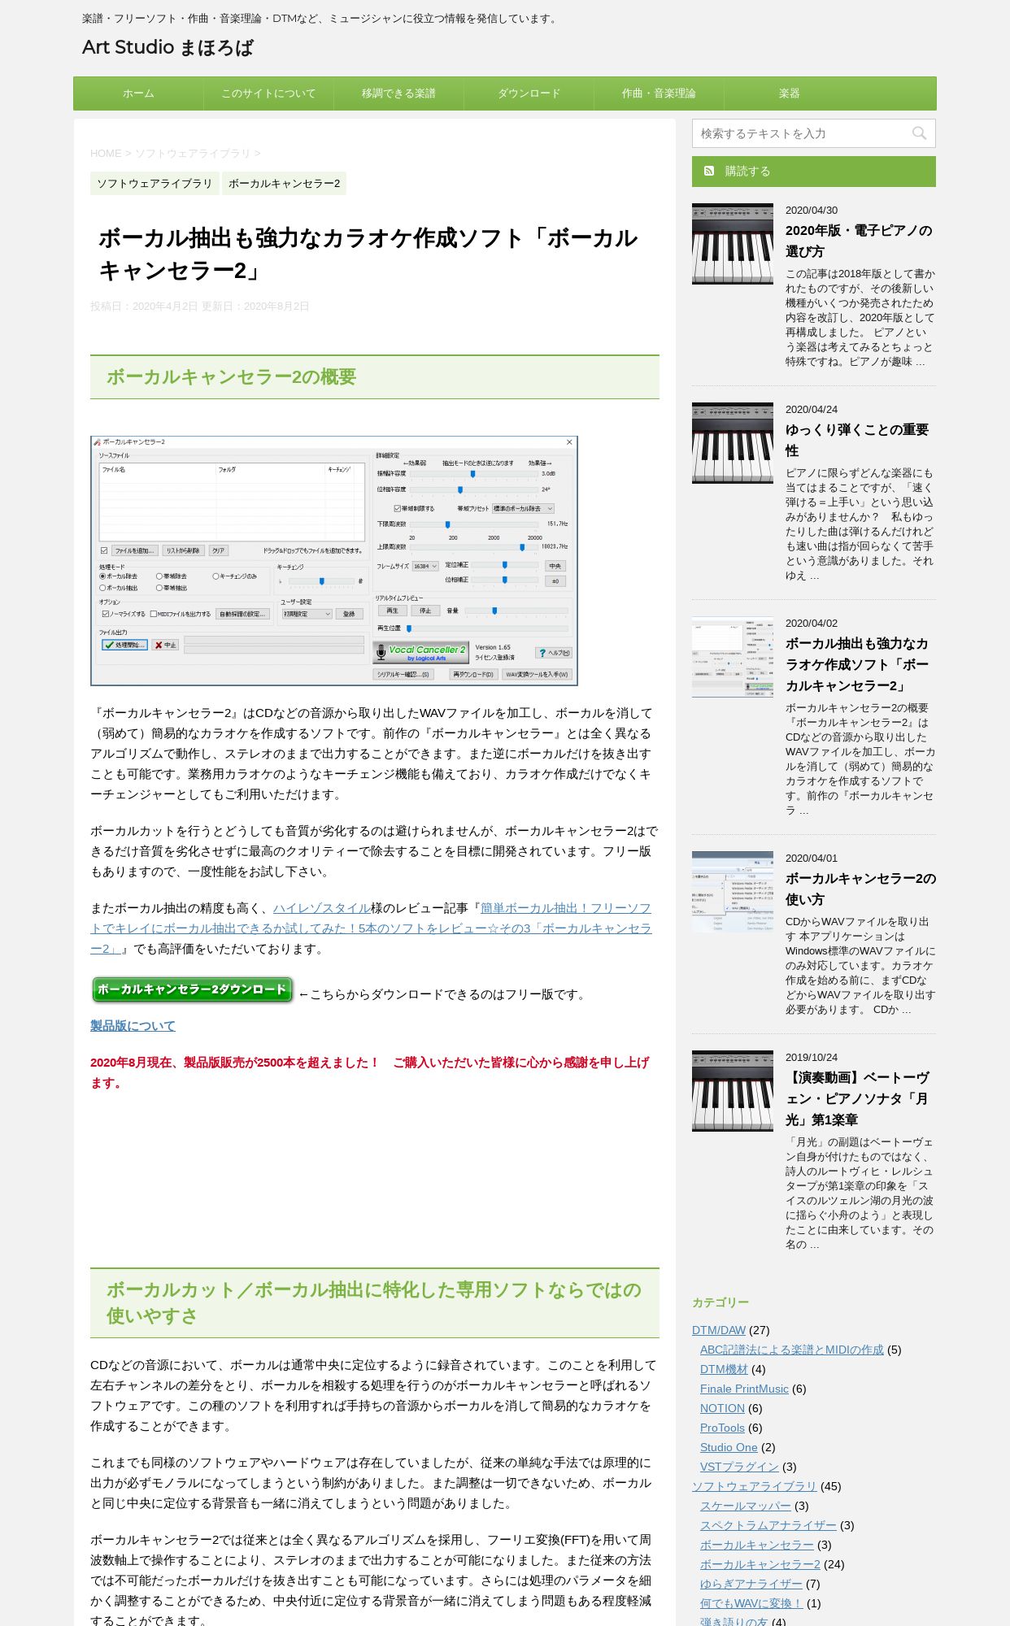Open the ゆっくり弾くことの重要性 article title
Image resolution: width=1010 pixels, height=1626 pixels.
point(857,441)
